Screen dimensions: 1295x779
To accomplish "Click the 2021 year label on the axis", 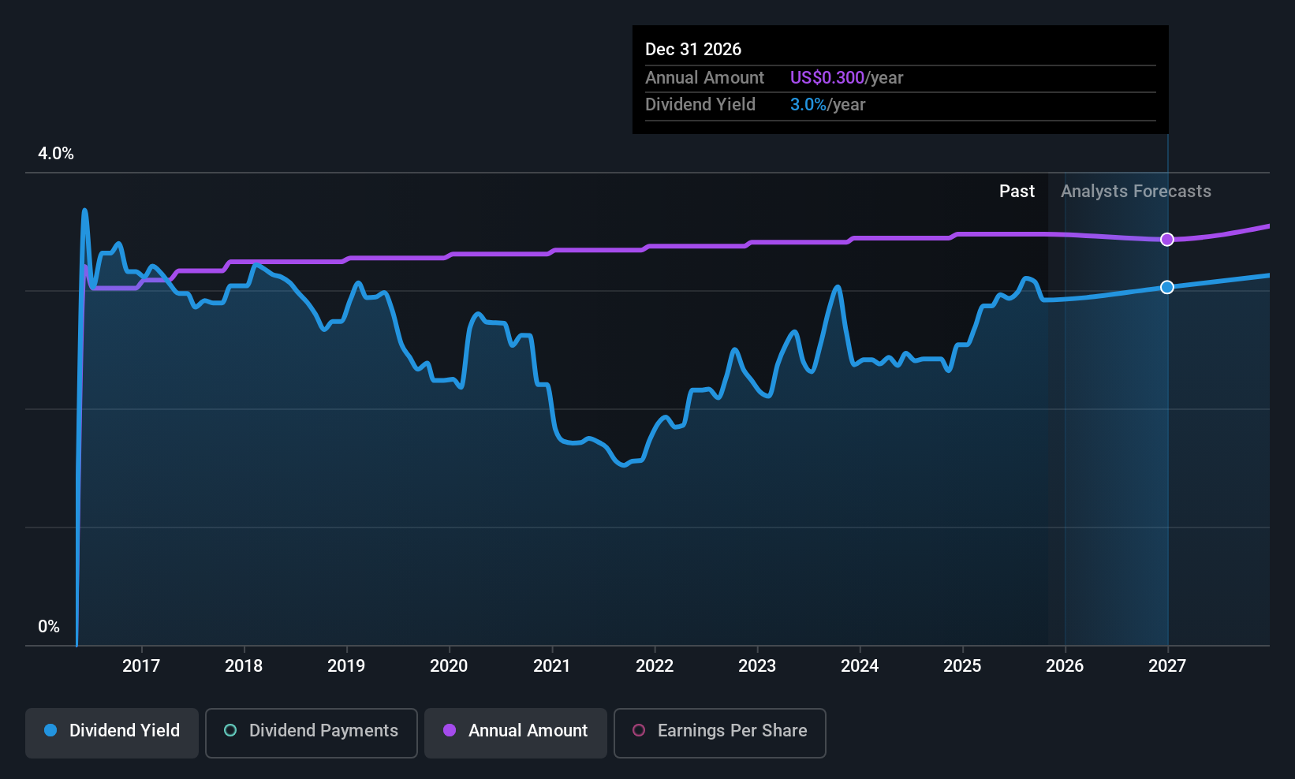I will [552, 665].
